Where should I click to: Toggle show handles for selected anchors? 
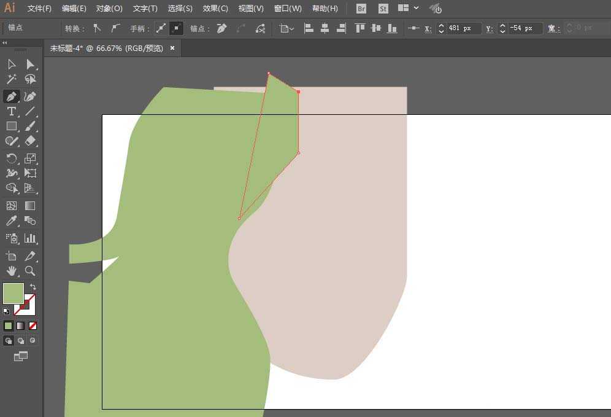click(161, 28)
